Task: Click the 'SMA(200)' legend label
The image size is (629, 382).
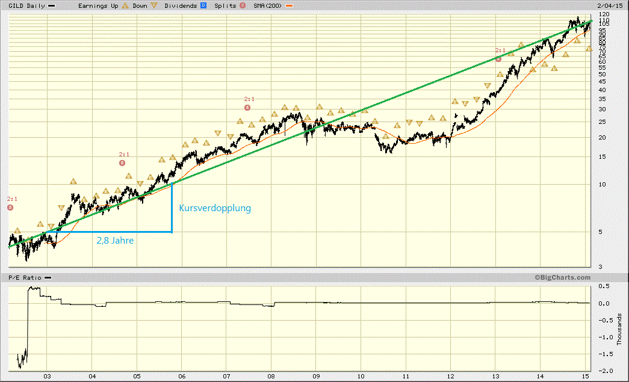Action: tap(268, 6)
